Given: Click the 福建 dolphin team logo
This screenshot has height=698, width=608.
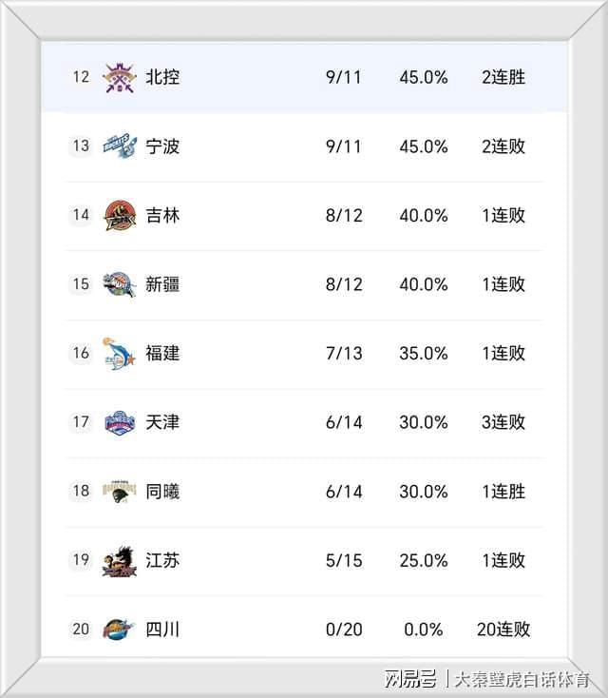Looking at the screenshot, I should coord(120,353).
